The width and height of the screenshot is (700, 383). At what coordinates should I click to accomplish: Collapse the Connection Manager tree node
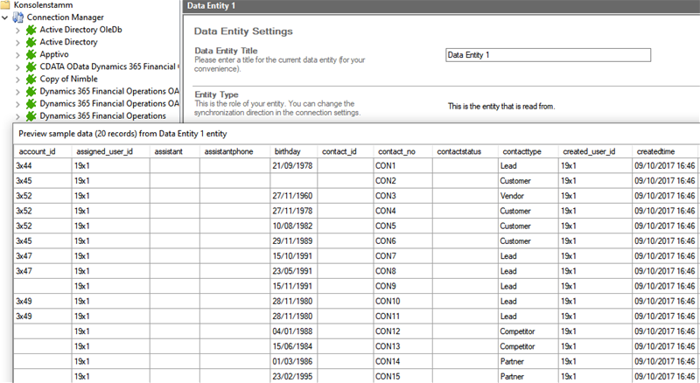(x=6, y=17)
